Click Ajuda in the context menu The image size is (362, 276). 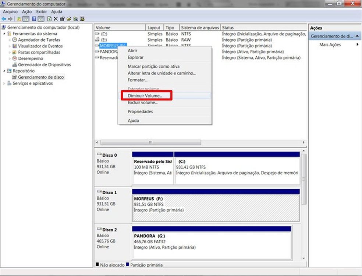pyautogui.click(x=164, y=121)
